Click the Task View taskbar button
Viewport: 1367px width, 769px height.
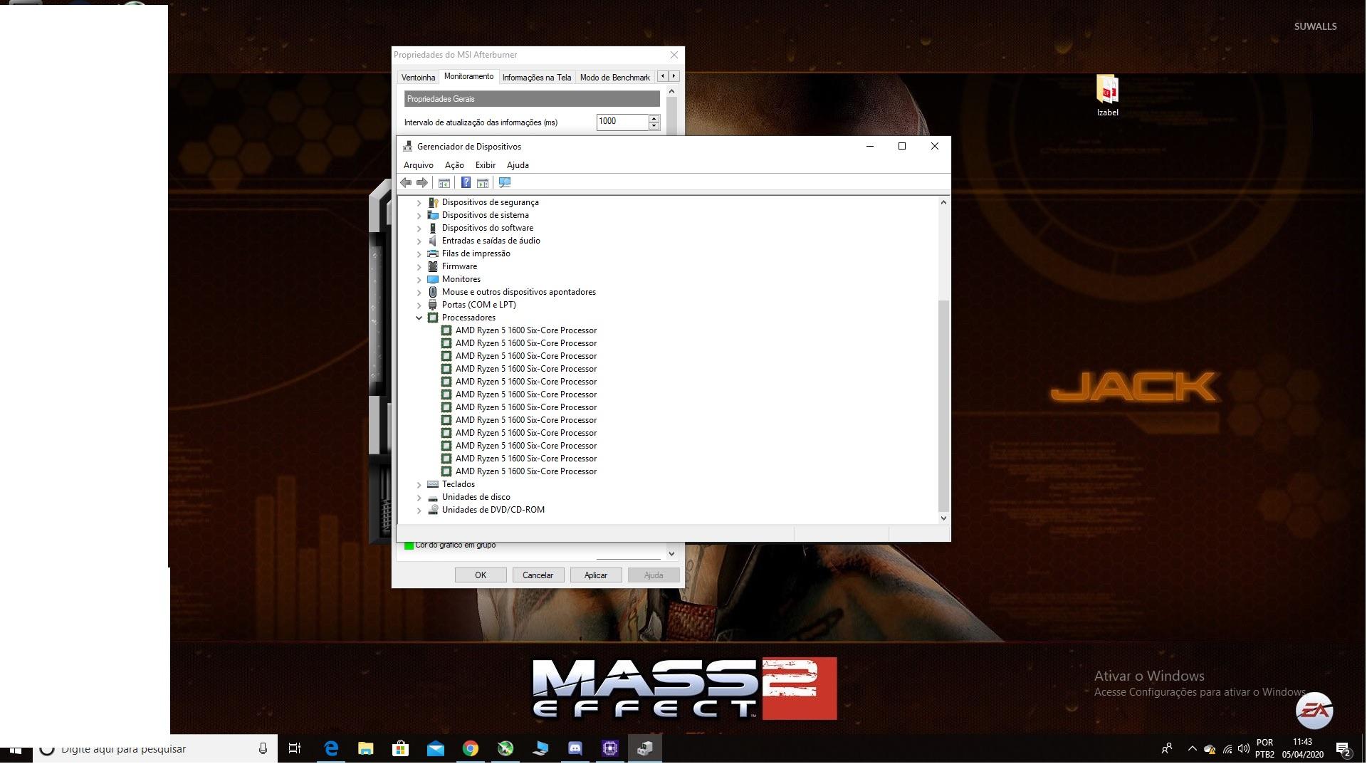(295, 748)
